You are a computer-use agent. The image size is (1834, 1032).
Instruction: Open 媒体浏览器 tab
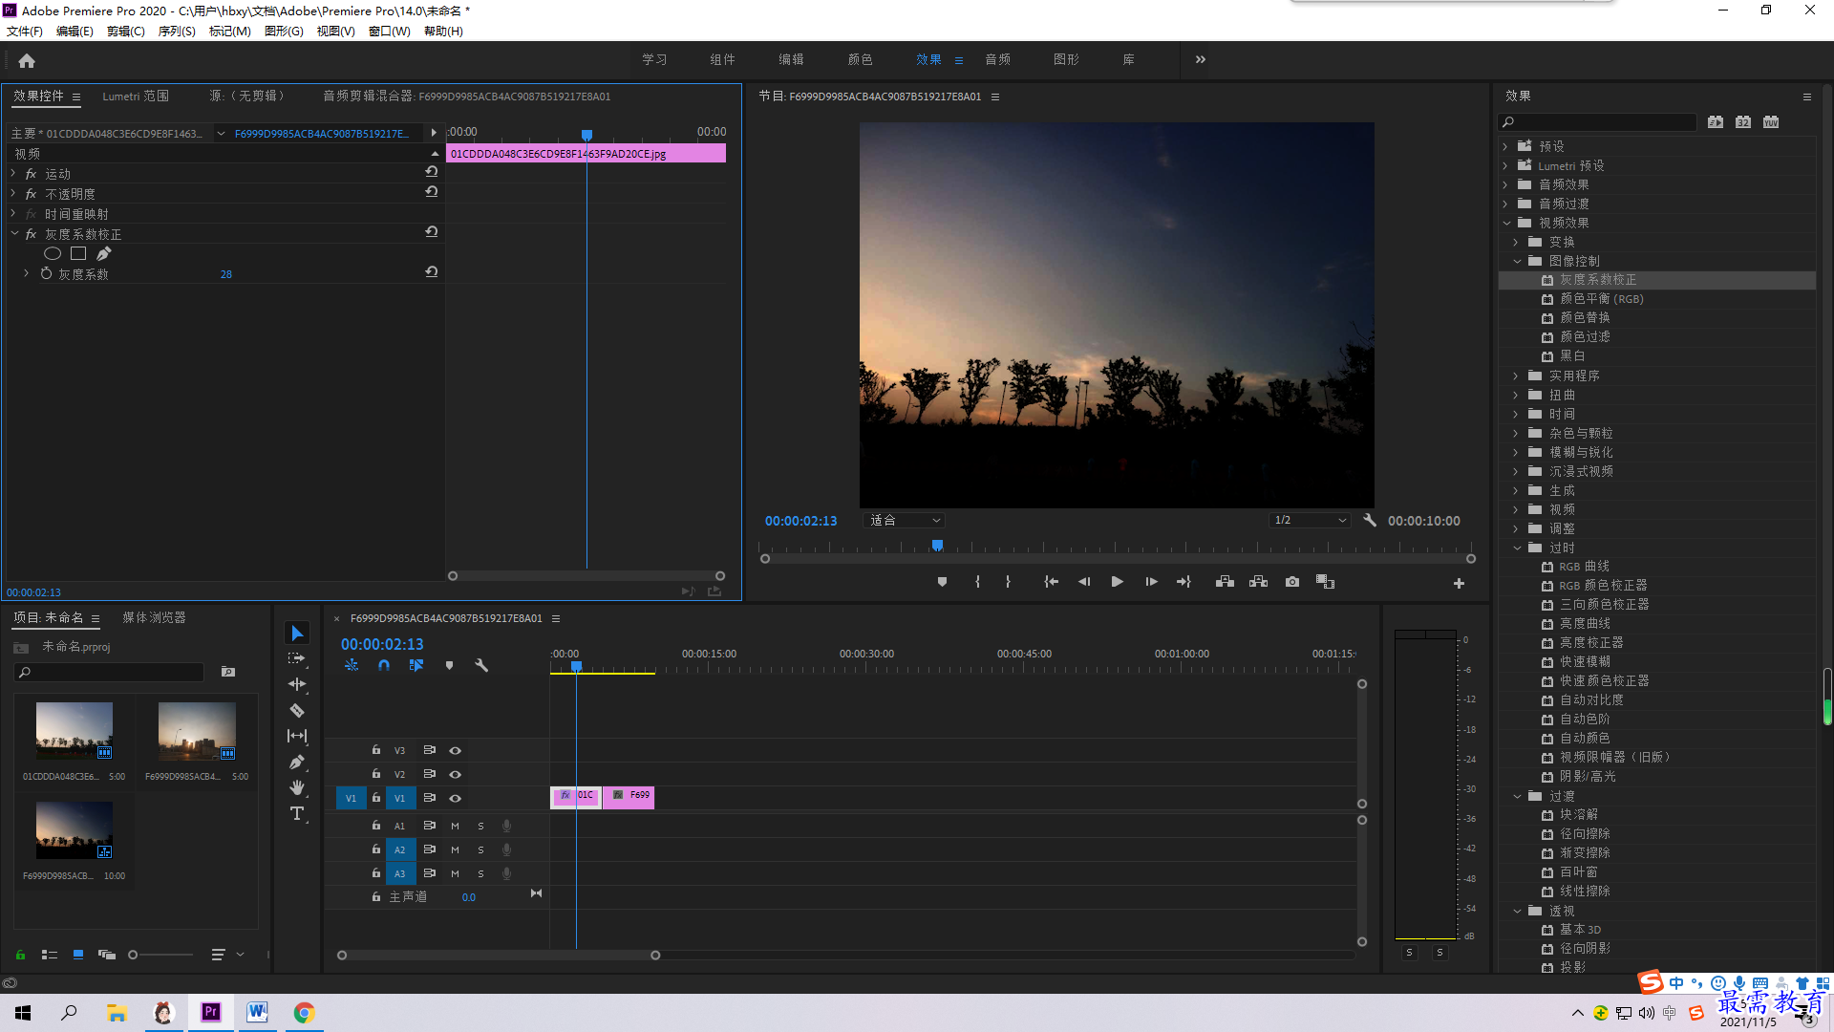154,618
